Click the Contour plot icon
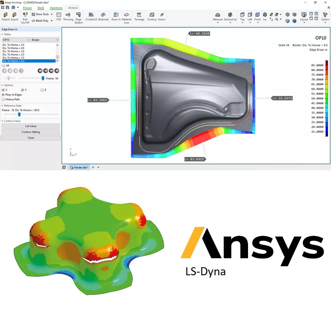The image size is (332, 309). 152,16
